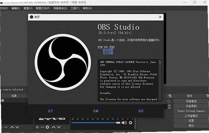The height and width of the screenshot is (133, 209).
Task: Click the transition properties gear icon
Action: pyautogui.click(x=169, y=101)
